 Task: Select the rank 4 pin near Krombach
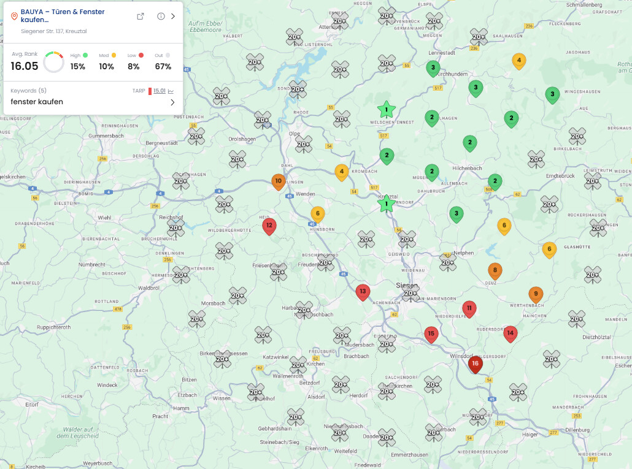pos(341,172)
